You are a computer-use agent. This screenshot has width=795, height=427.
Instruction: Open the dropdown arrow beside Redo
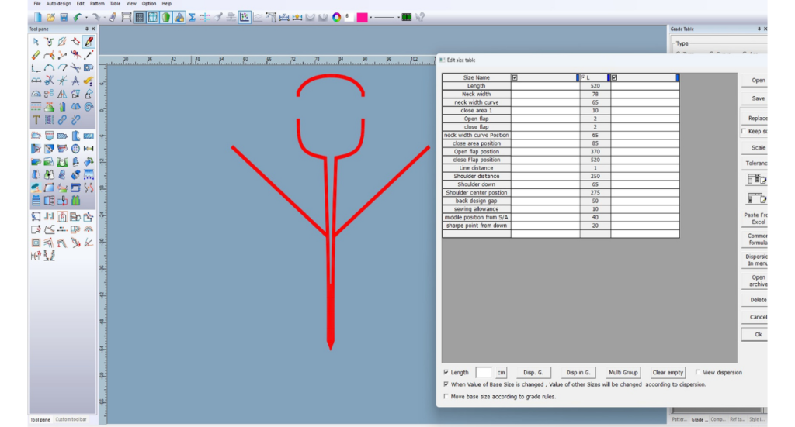pyautogui.click(x=105, y=17)
